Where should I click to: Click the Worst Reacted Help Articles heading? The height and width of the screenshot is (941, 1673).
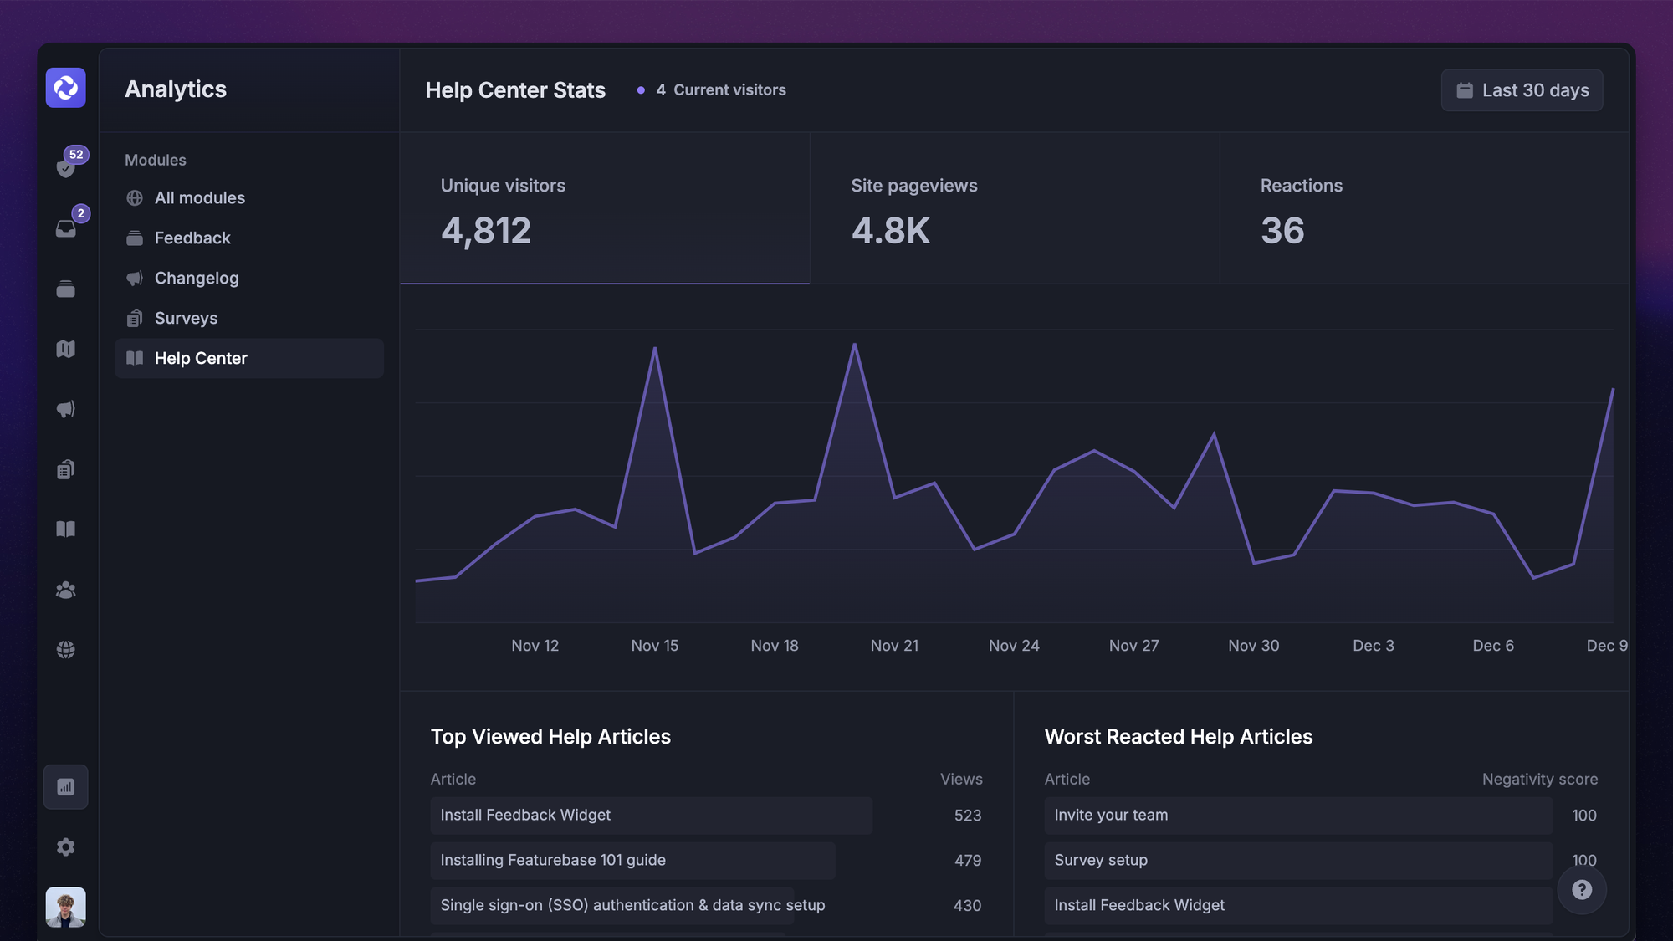coord(1179,737)
